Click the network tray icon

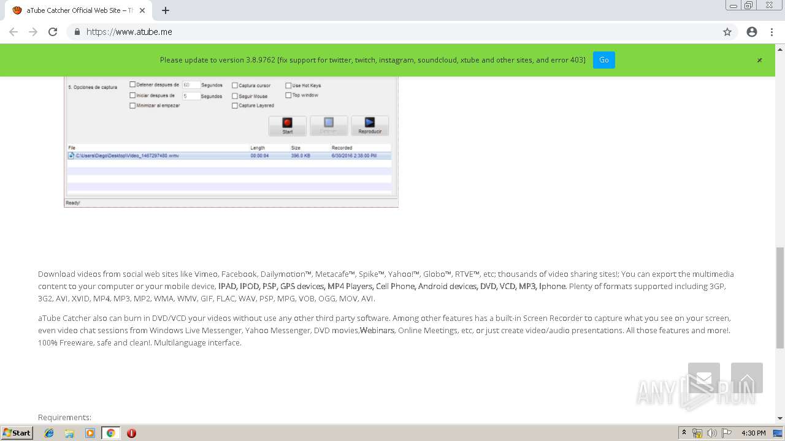click(x=697, y=433)
